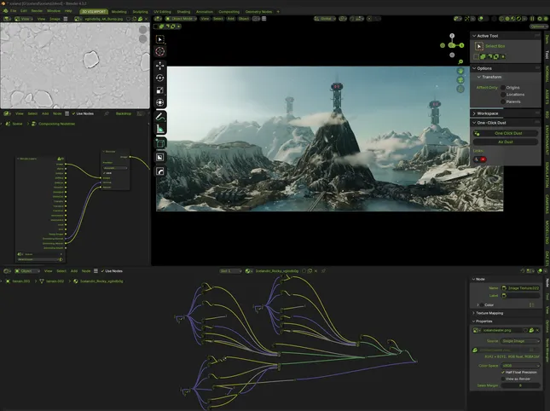Click the Select Box icon in Active Tool panel
550x411 pixels.
[x=478, y=46]
